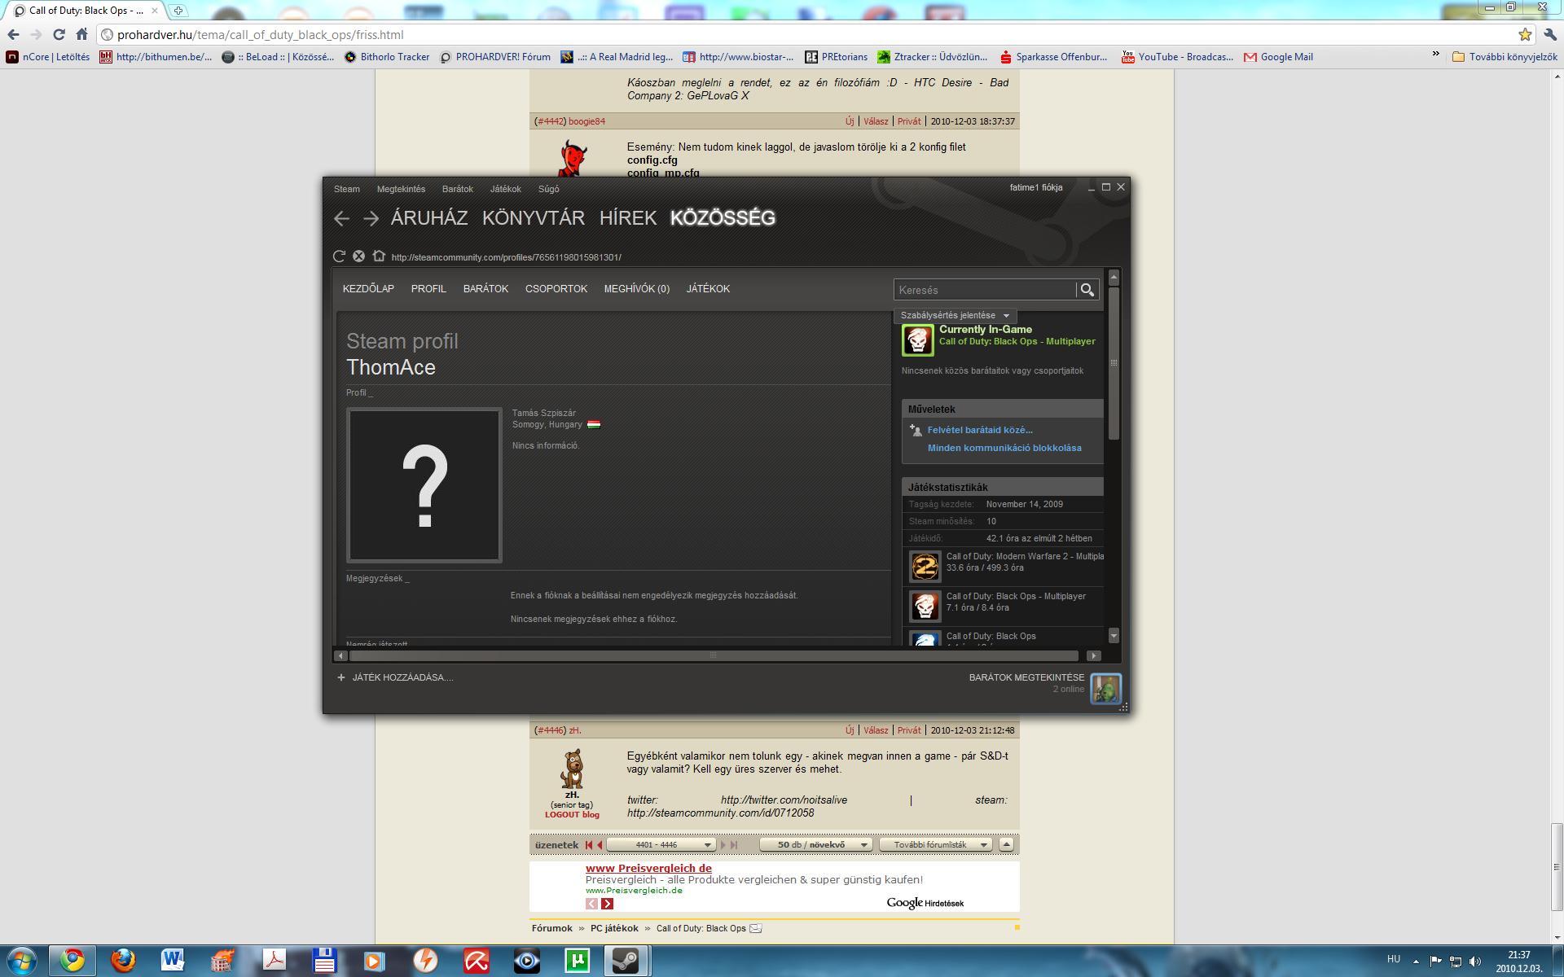Go back with the Steam back arrow

(x=342, y=218)
